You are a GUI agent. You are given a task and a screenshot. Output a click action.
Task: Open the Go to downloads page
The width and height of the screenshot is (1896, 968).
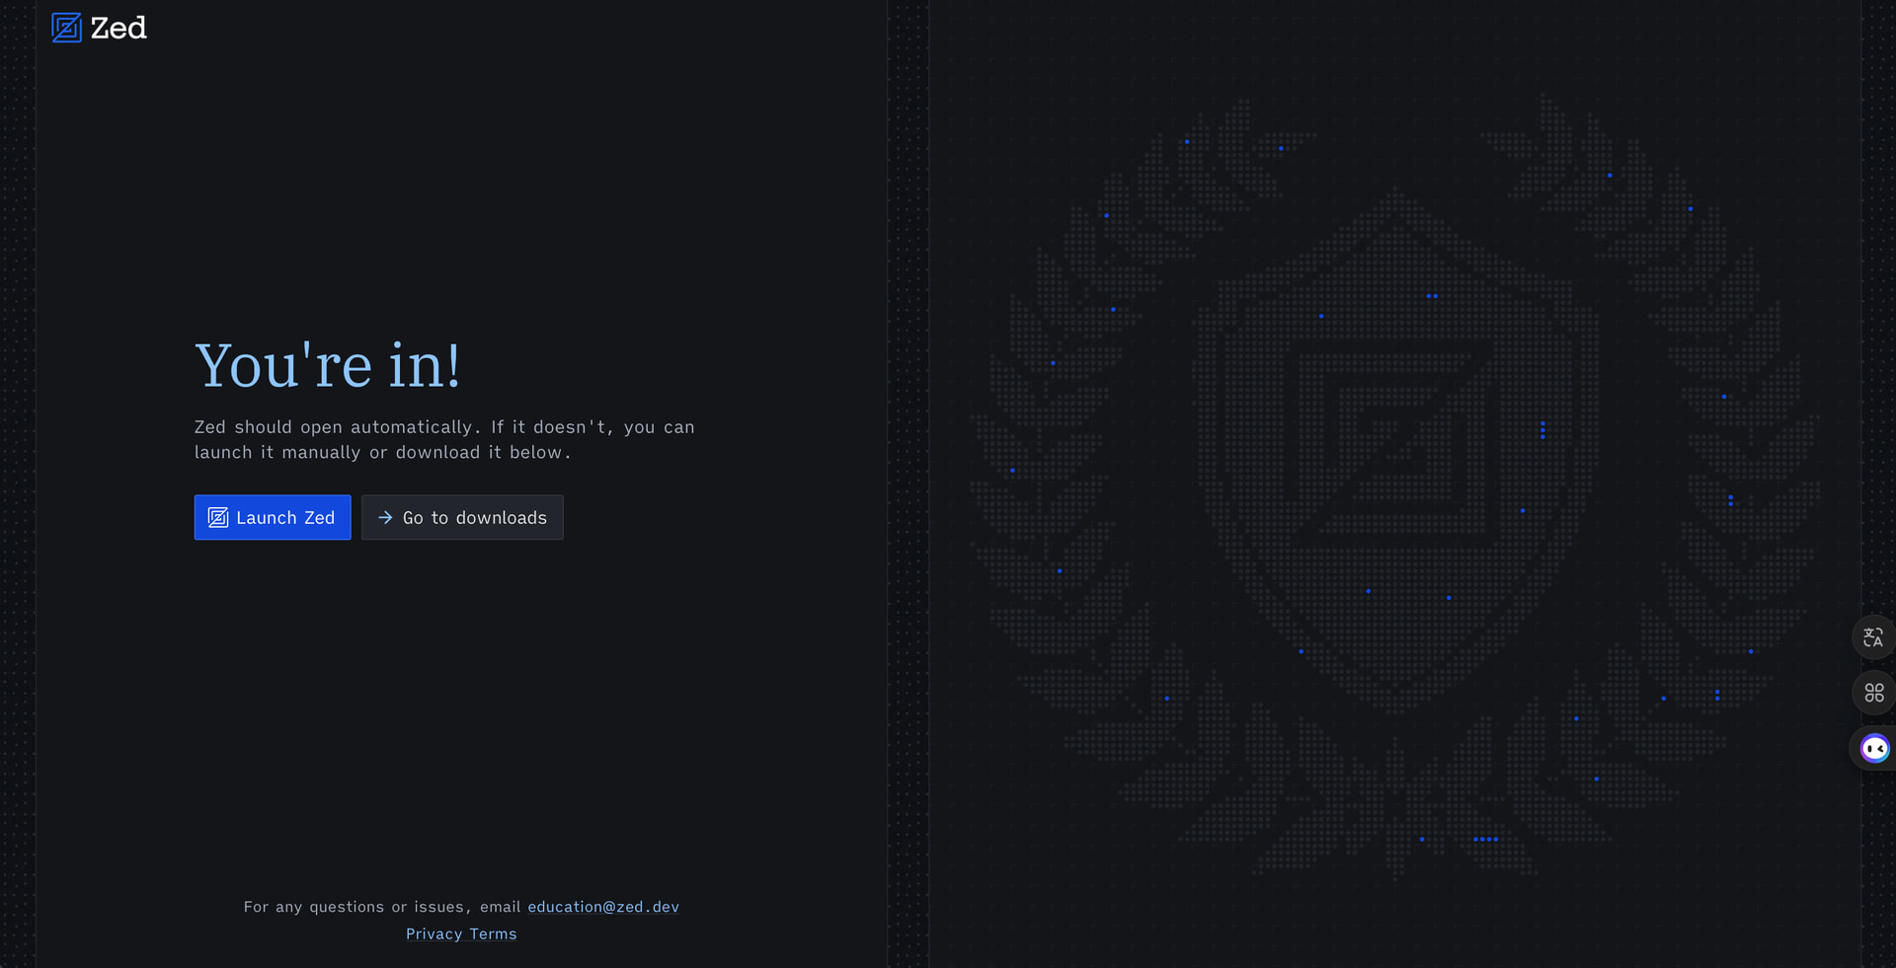coord(462,517)
